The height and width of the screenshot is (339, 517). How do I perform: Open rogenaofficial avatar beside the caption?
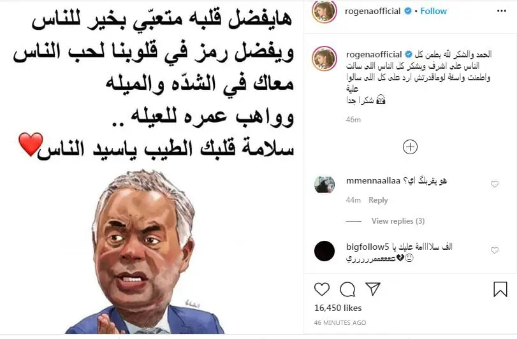point(324,59)
